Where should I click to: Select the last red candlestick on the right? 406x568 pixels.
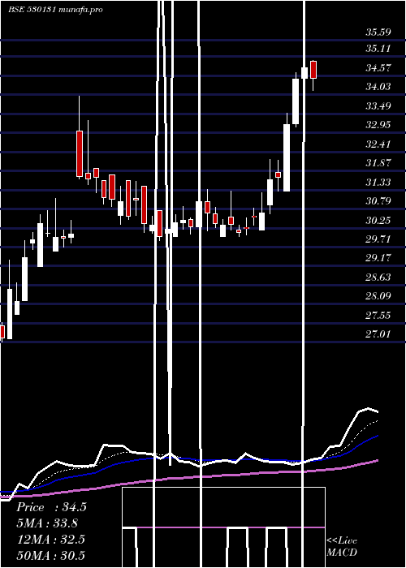[313, 70]
